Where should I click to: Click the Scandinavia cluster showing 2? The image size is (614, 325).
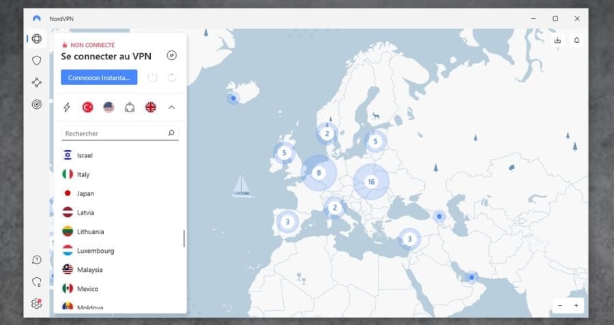tap(327, 134)
